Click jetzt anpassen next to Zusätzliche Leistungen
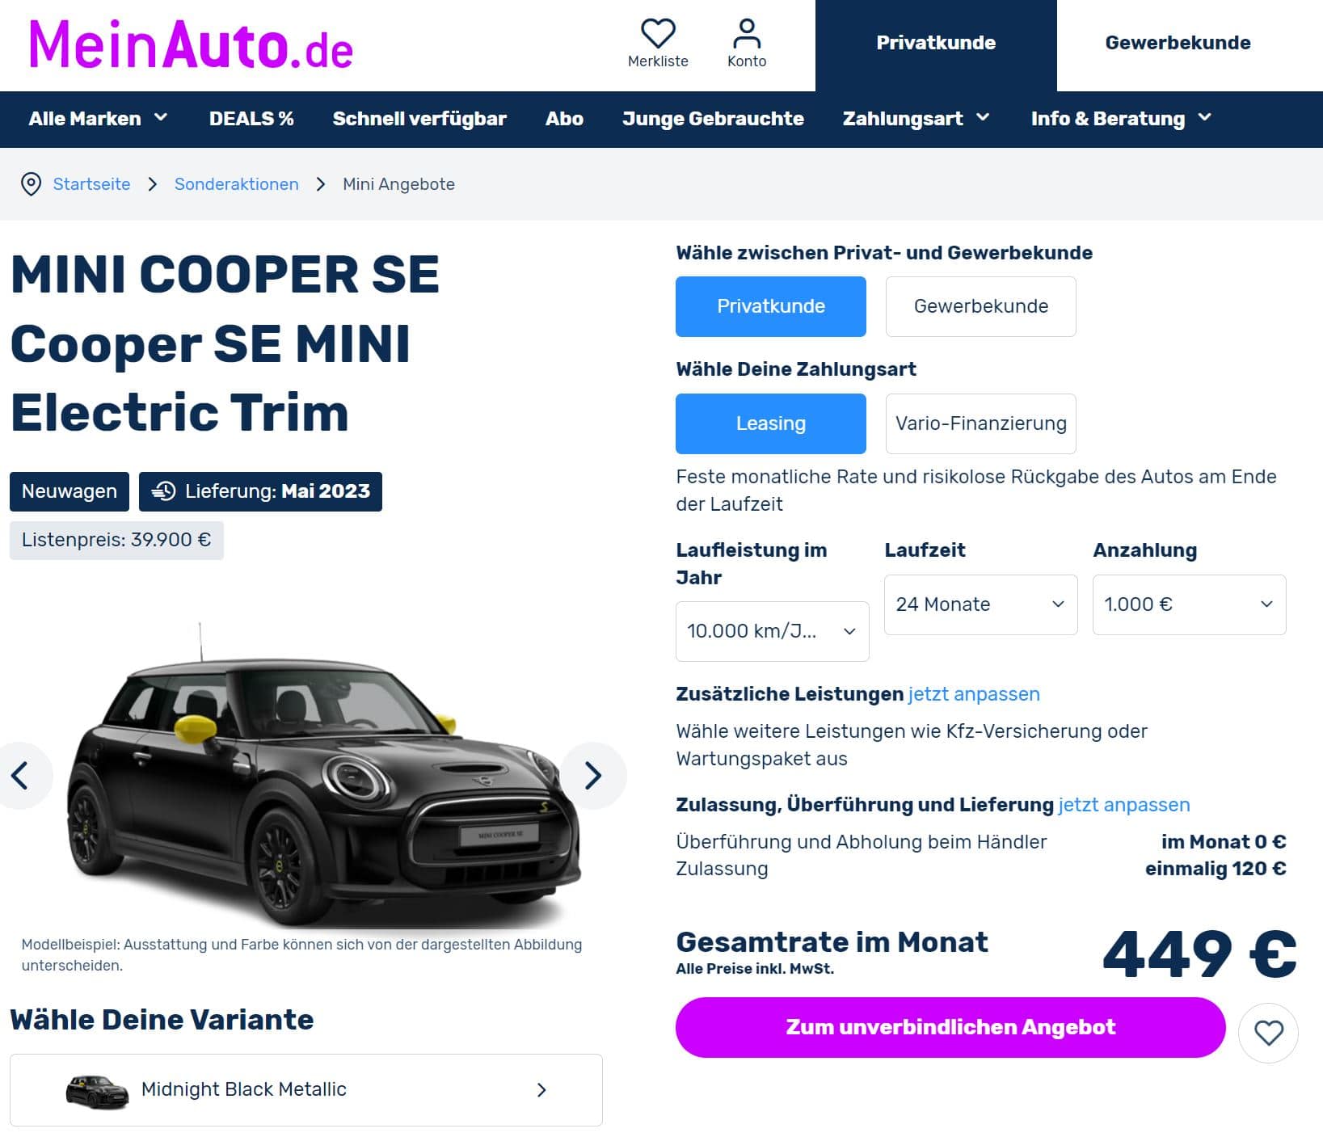 (974, 694)
